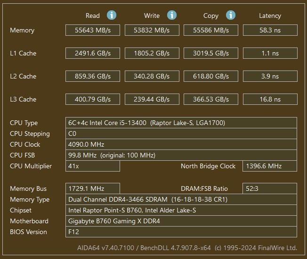Click the CPU Multiplier value 41x
Image resolution: width=307 pixels, height=259 pixels.
click(x=93, y=166)
